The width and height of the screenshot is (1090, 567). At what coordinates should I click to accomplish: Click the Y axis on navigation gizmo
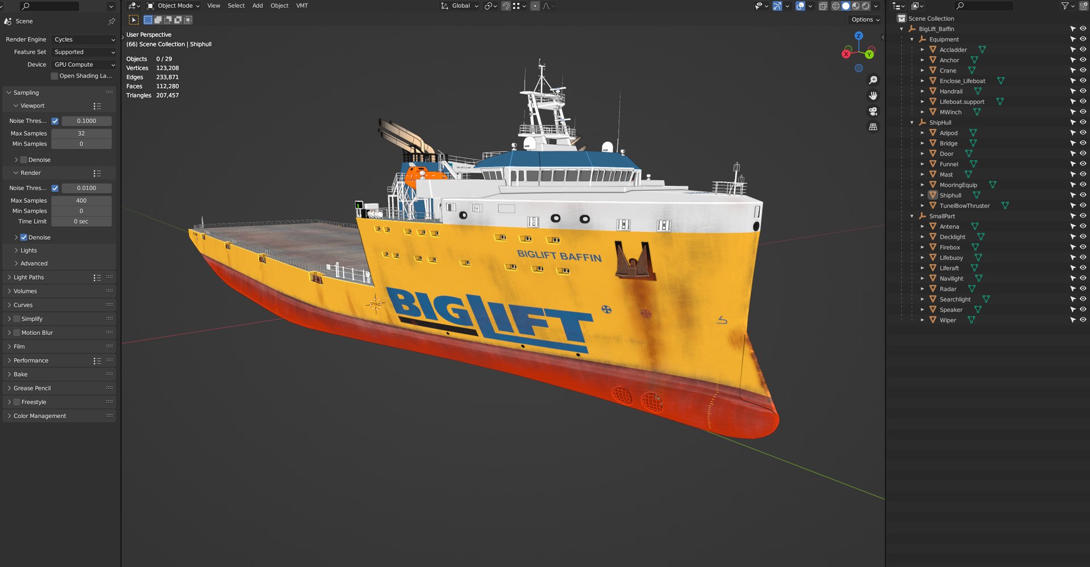869,54
